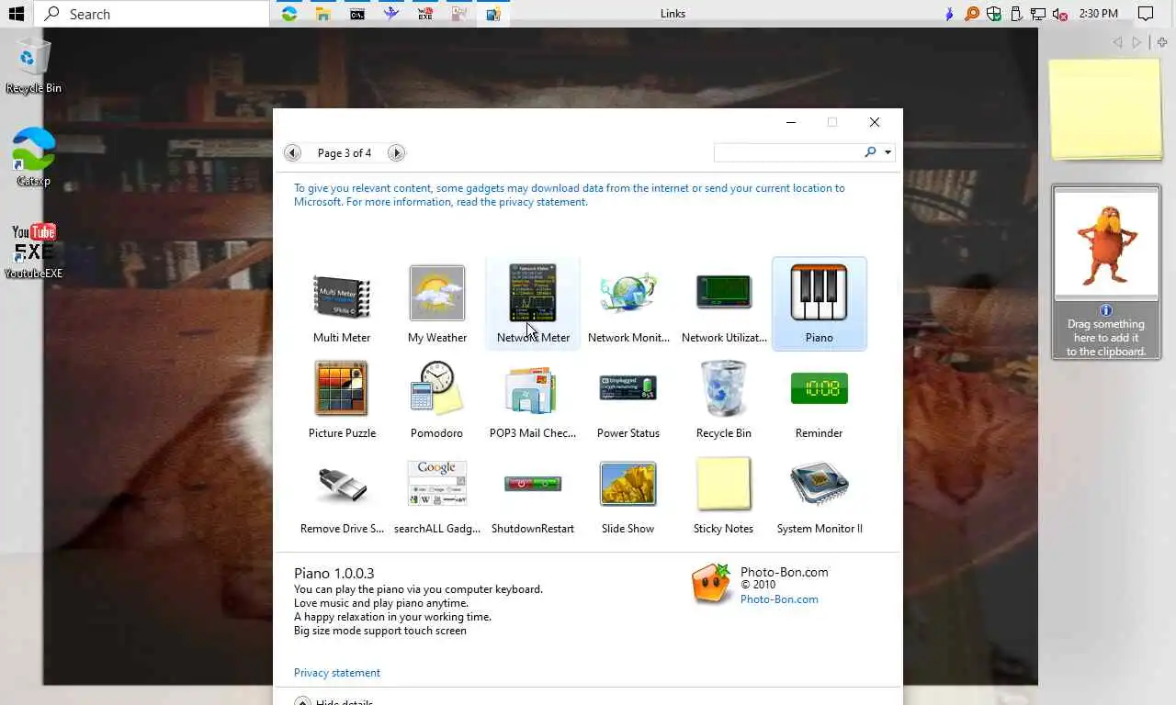This screenshot has height=705, width=1176.
Task: Select the Reminder clock gadget
Action: 819,400
